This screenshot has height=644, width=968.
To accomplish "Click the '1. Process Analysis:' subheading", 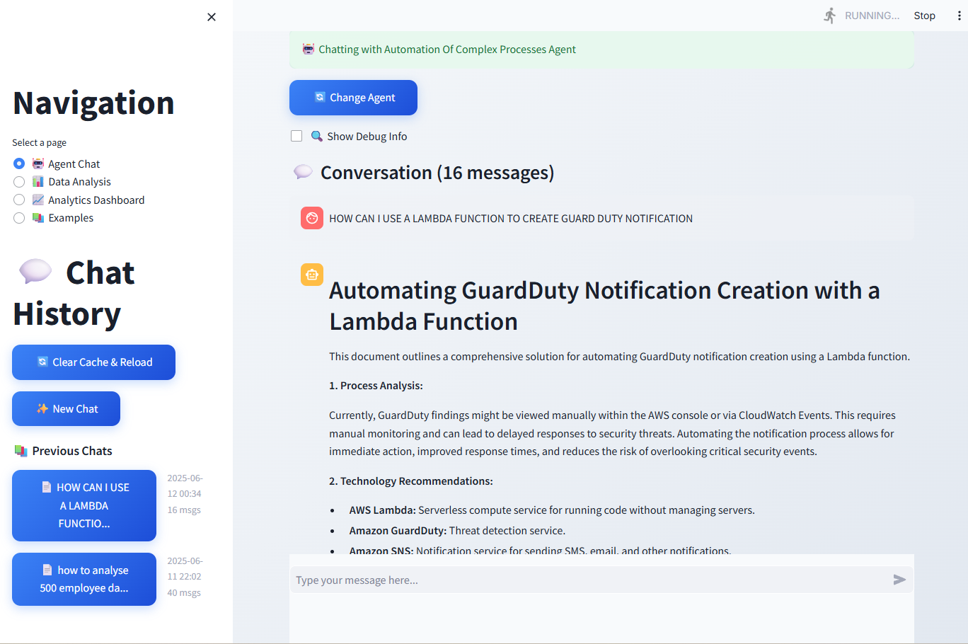I will coord(376,386).
